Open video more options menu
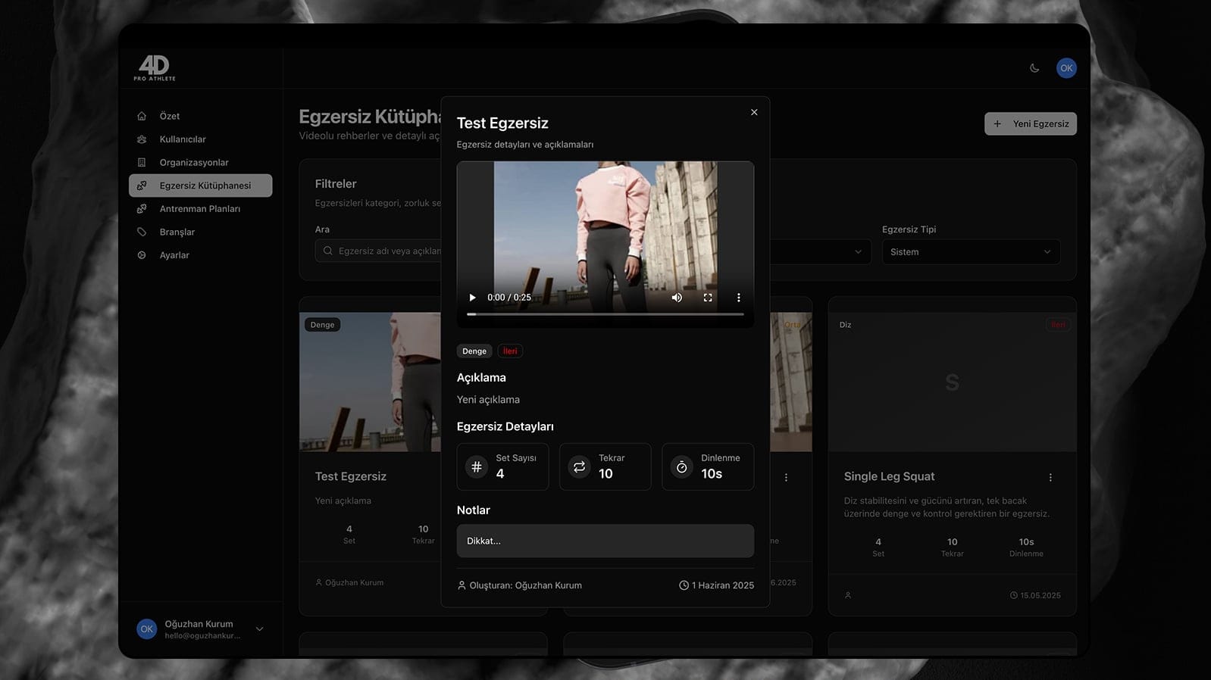The height and width of the screenshot is (680, 1211). tap(739, 298)
